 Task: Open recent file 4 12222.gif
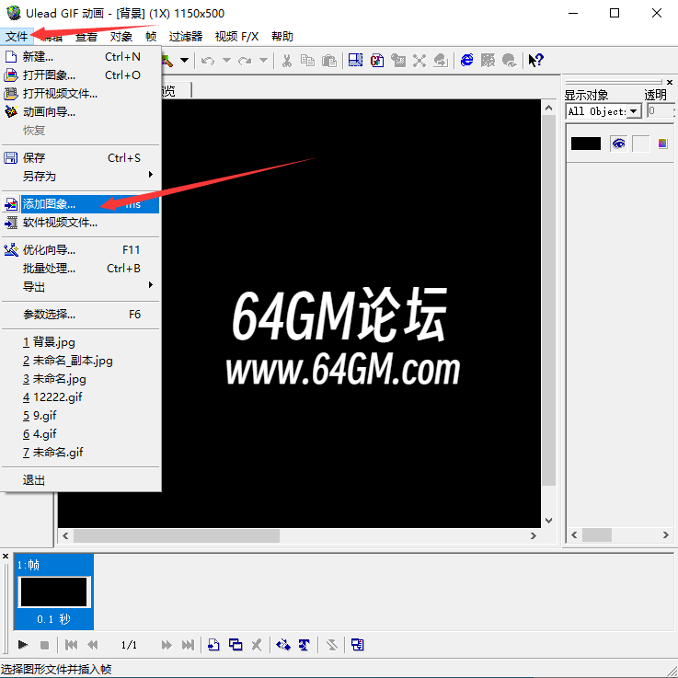pos(81,396)
